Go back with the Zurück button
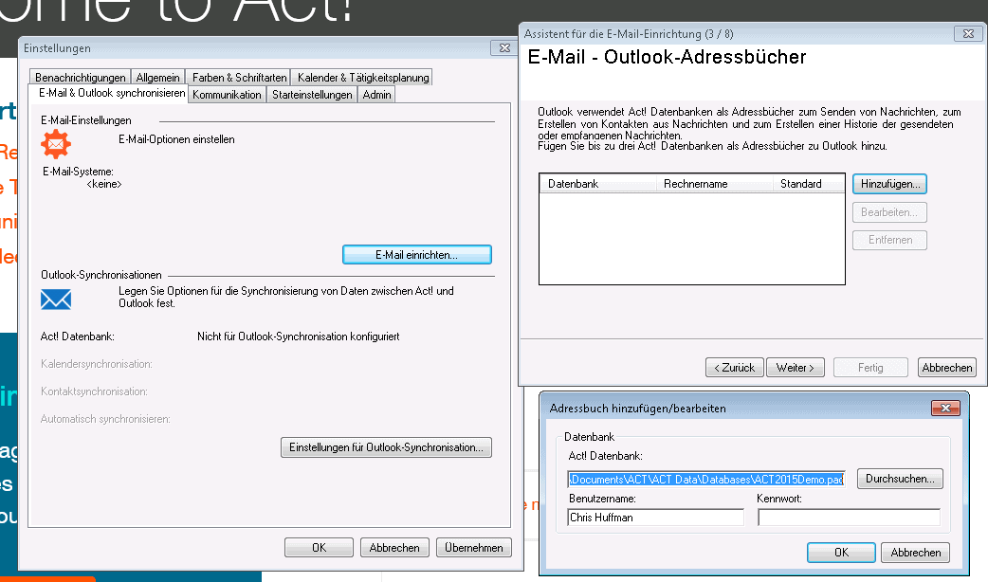 [x=734, y=368]
